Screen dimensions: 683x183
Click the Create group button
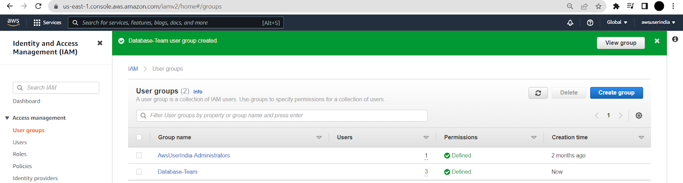click(616, 93)
